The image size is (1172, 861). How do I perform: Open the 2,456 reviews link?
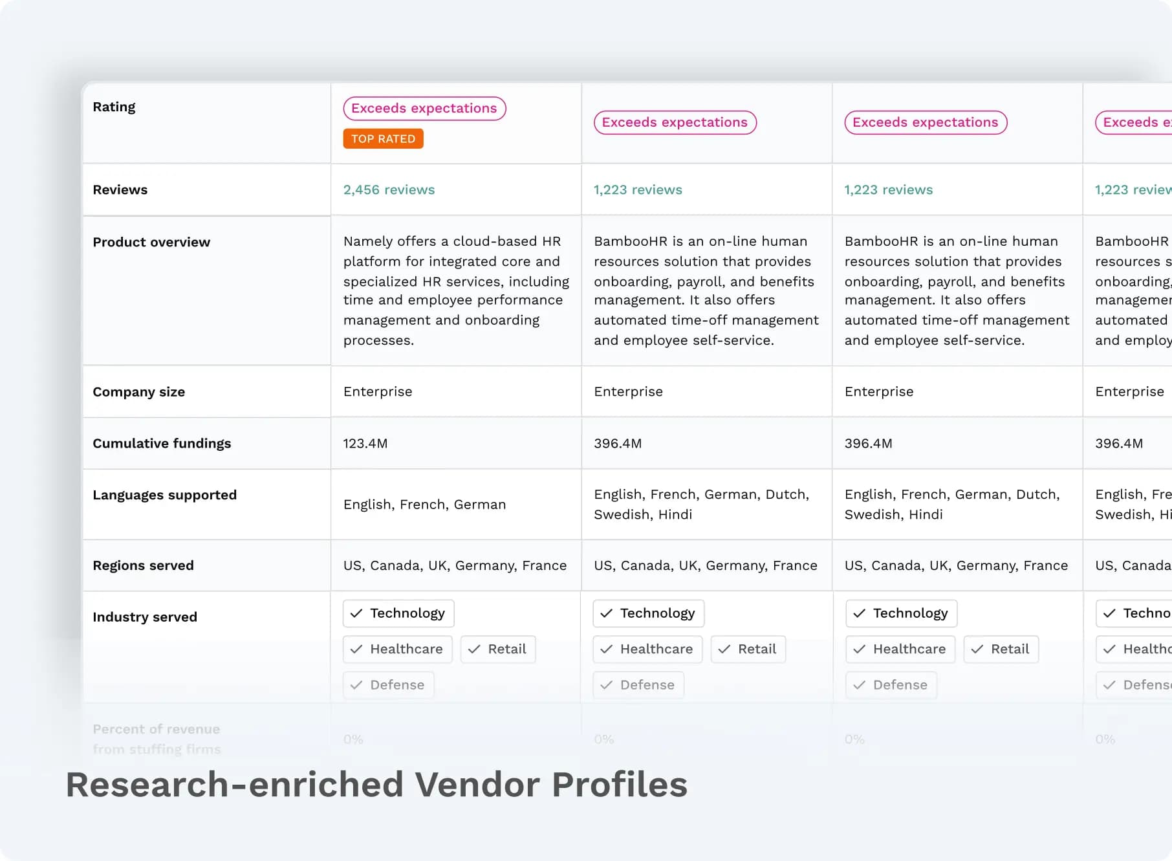(x=389, y=190)
